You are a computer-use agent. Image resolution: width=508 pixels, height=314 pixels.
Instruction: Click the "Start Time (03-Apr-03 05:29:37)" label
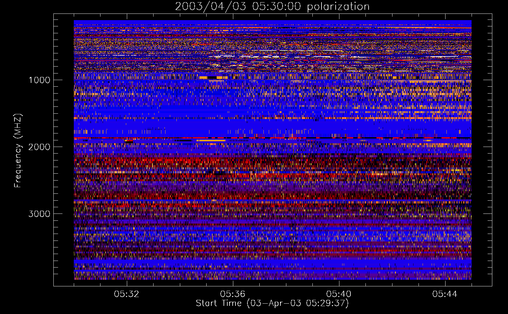coord(272,303)
